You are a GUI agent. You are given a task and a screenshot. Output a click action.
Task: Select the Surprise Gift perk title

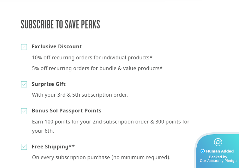[x=49, y=84]
